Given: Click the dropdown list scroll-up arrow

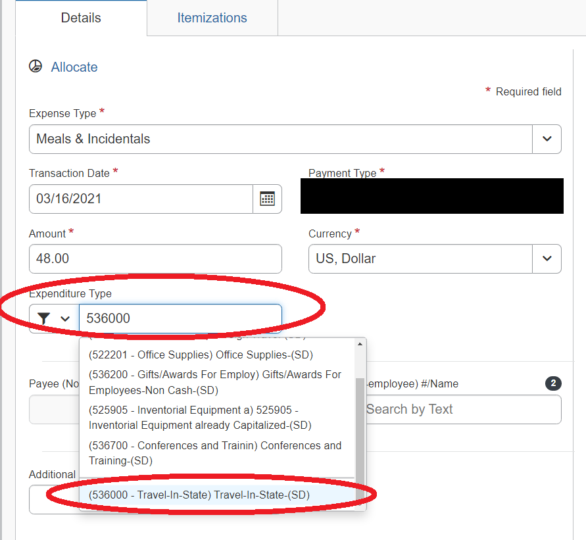Looking at the screenshot, I should 360,344.
